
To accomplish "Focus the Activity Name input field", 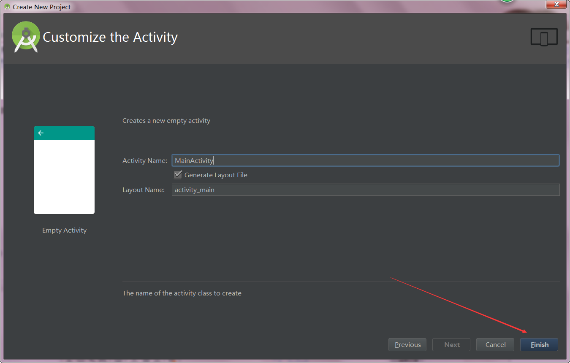I will coord(365,160).
